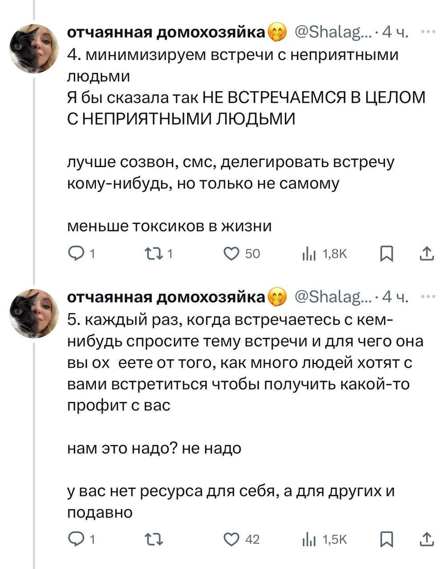
Task: Bookmark the tweet about minimizing meetings
Action: (x=387, y=254)
